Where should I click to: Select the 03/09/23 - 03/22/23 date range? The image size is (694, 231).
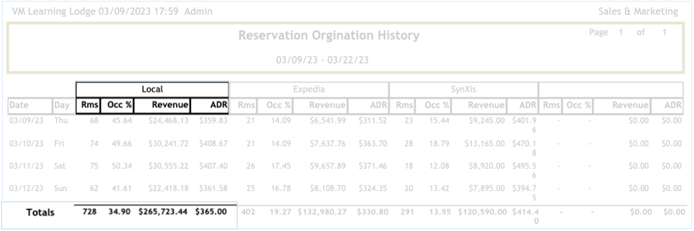322,60
